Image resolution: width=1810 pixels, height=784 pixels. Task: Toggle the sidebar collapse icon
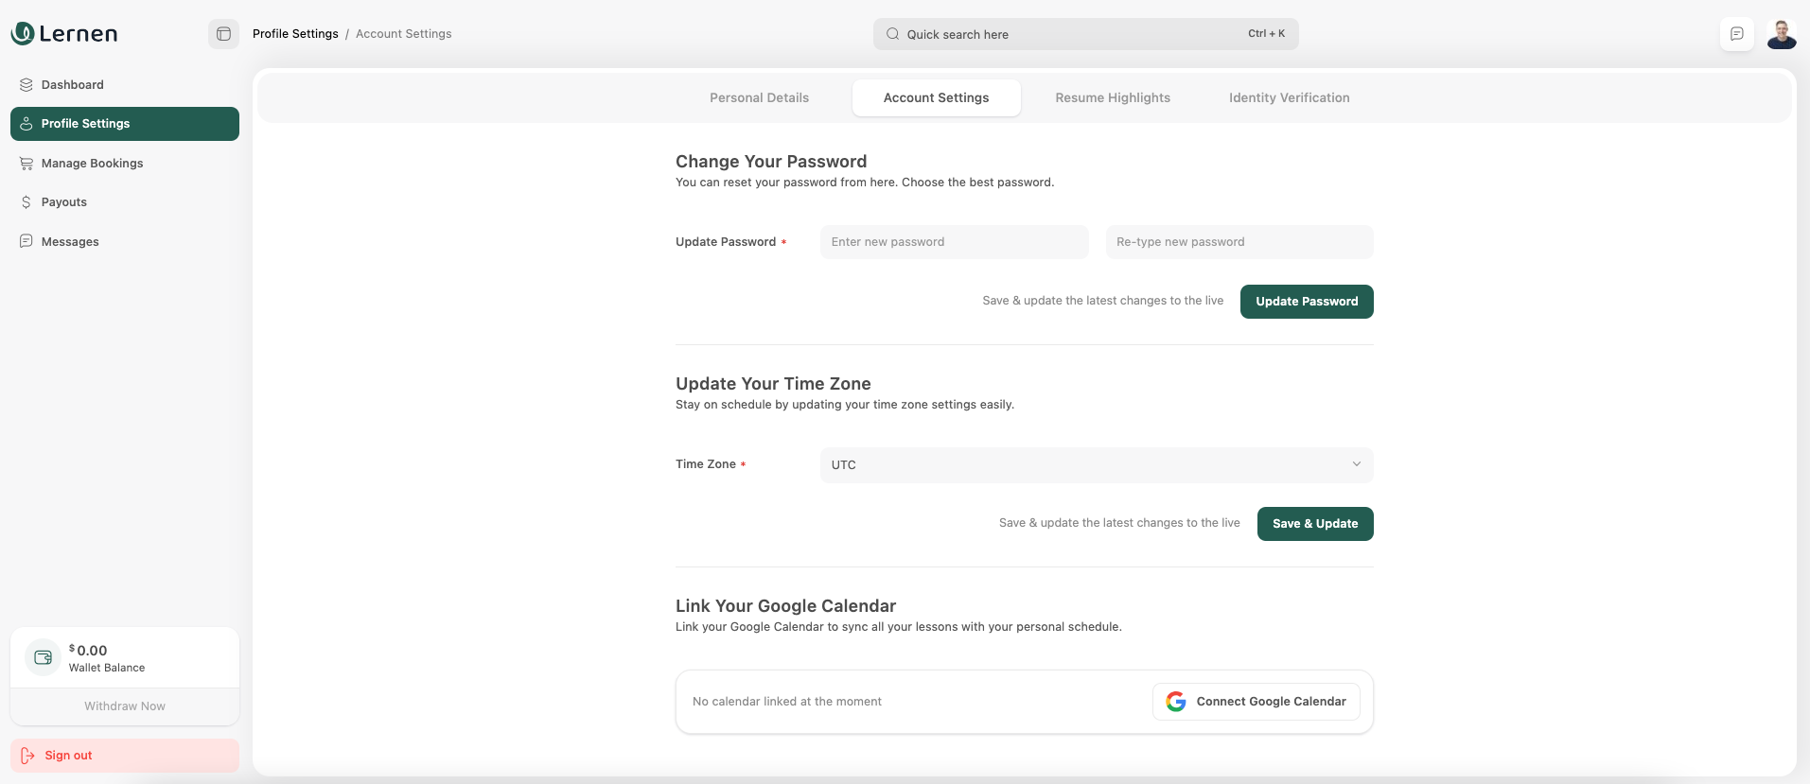(x=223, y=34)
